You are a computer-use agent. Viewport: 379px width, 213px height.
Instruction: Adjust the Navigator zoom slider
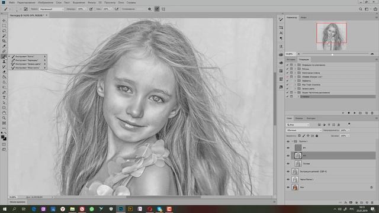click(x=332, y=54)
